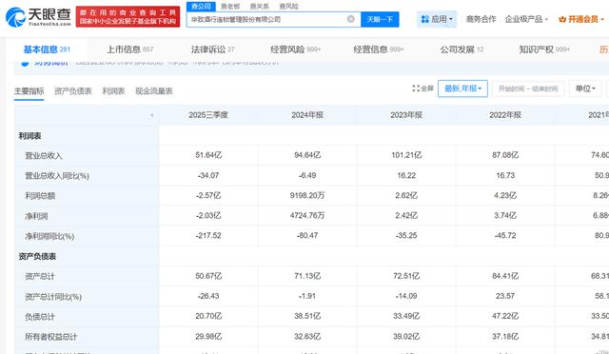This screenshot has height=354, width=609.
Task: Select the 利润表 sub-tab
Action: [113, 91]
